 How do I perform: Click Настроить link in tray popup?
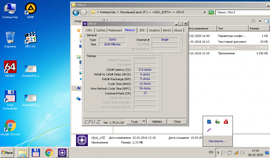pyautogui.click(x=217, y=141)
